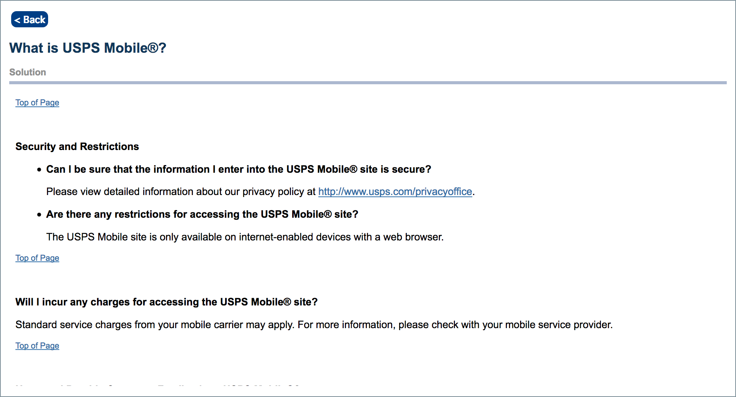The width and height of the screenshot is (736, 397).
Task: Click the Top of Page link under Security section
Action: point(37,258)
